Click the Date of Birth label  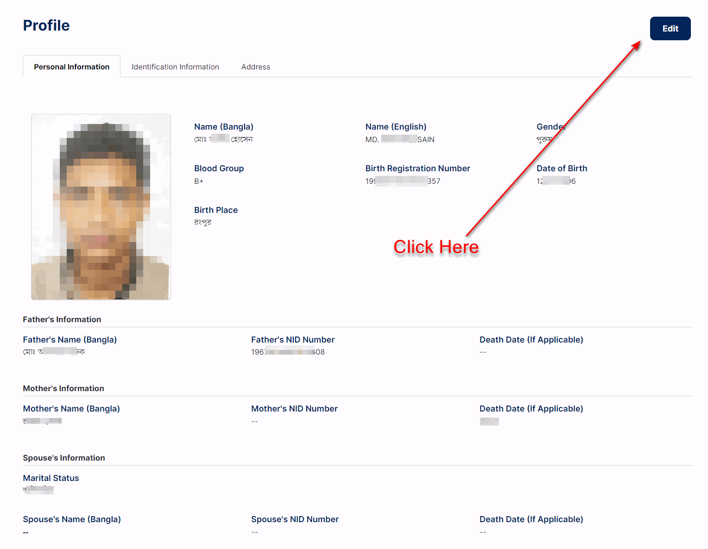(x=562, y=168)
